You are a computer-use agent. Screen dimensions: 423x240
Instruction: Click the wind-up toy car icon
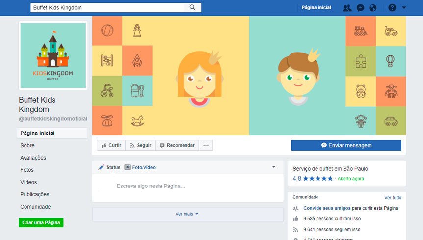tap(391, 31)
